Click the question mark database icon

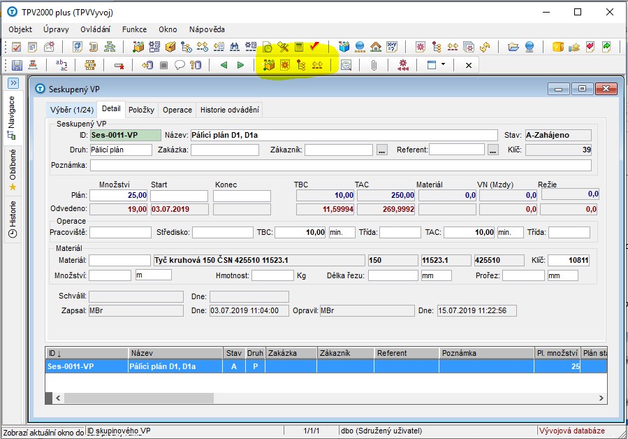[x=196, y=65]
